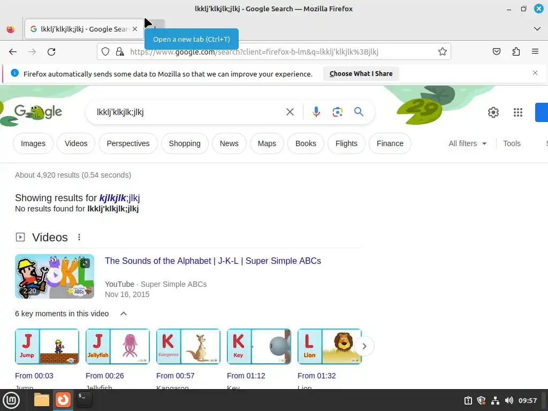
Task: Click the Firefox View icon
Action: (x=11, y=29)
